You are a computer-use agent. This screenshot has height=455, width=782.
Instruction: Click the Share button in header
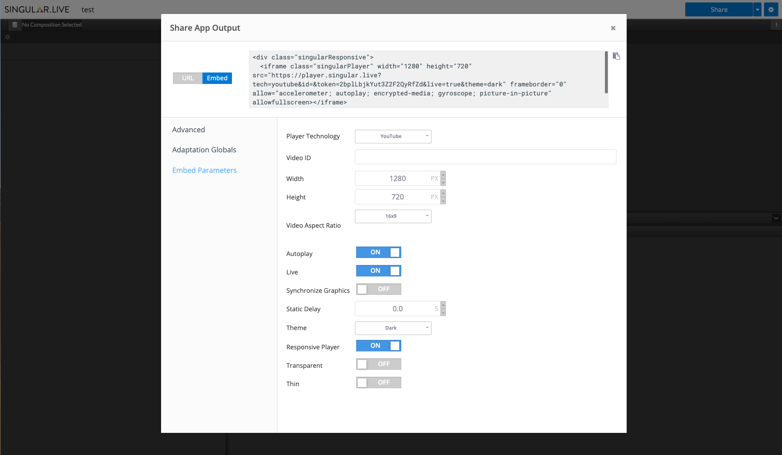719,9
